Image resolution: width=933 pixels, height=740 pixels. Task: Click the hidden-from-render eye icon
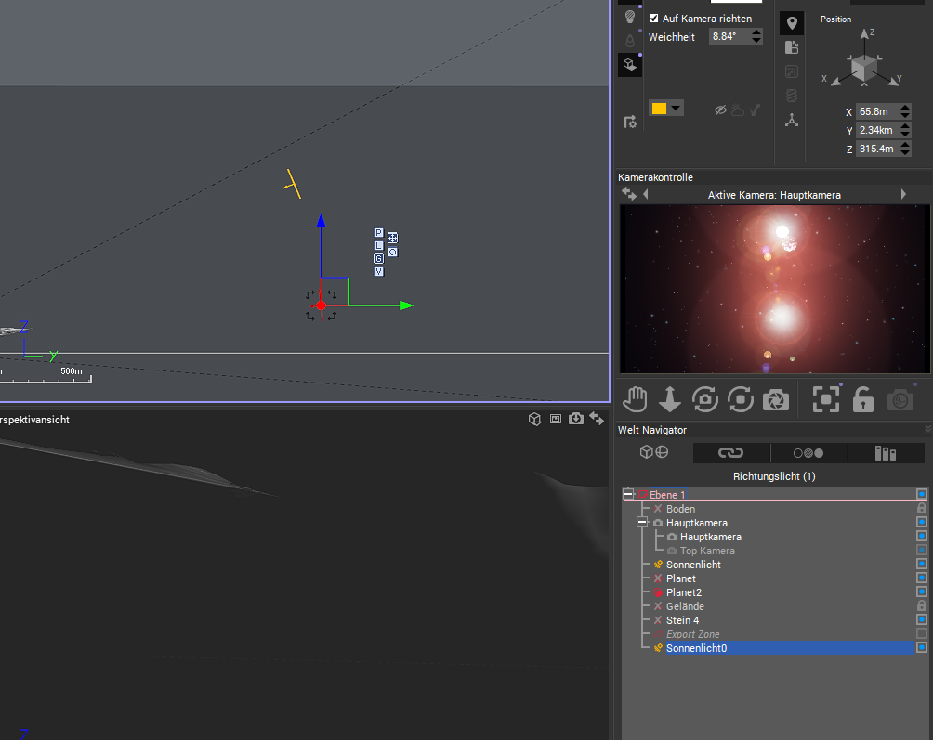720,110
